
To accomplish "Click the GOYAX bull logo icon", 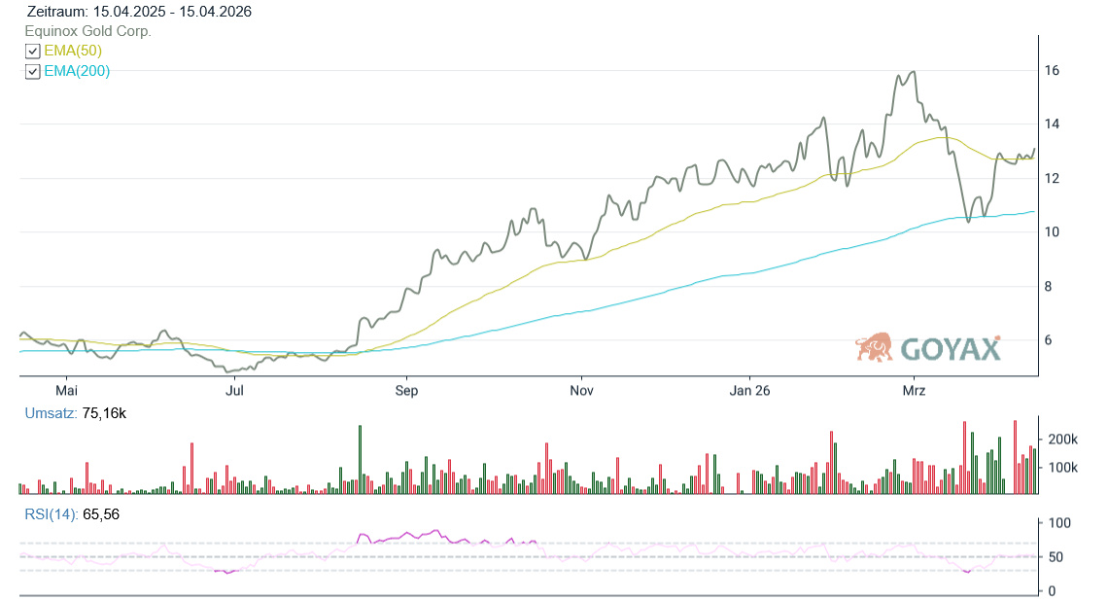I will 874,347.
